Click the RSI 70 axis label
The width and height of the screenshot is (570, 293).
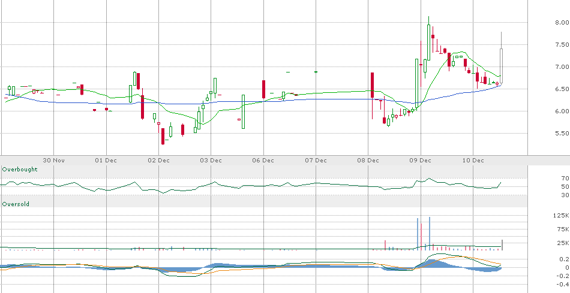[565, 179]
